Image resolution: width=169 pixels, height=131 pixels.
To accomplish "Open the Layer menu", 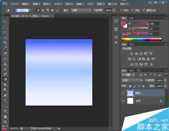I will click(47, 4).
